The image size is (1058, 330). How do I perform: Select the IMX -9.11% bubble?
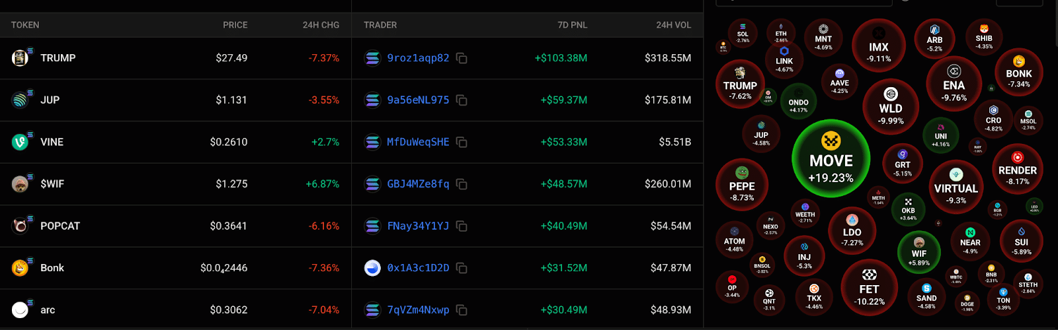879,45
